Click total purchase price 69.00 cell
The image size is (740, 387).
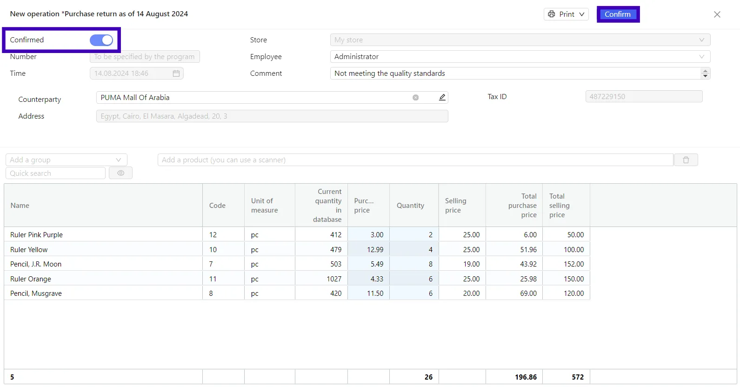click(x=514, y=294)
